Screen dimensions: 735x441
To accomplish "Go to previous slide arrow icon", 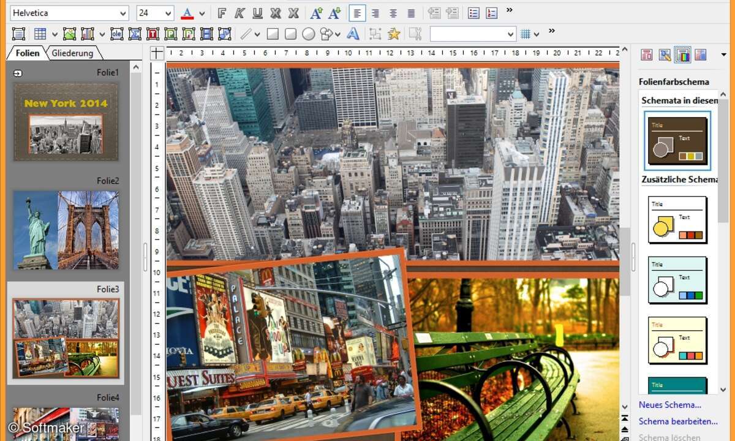I will [x=624, y=429].
